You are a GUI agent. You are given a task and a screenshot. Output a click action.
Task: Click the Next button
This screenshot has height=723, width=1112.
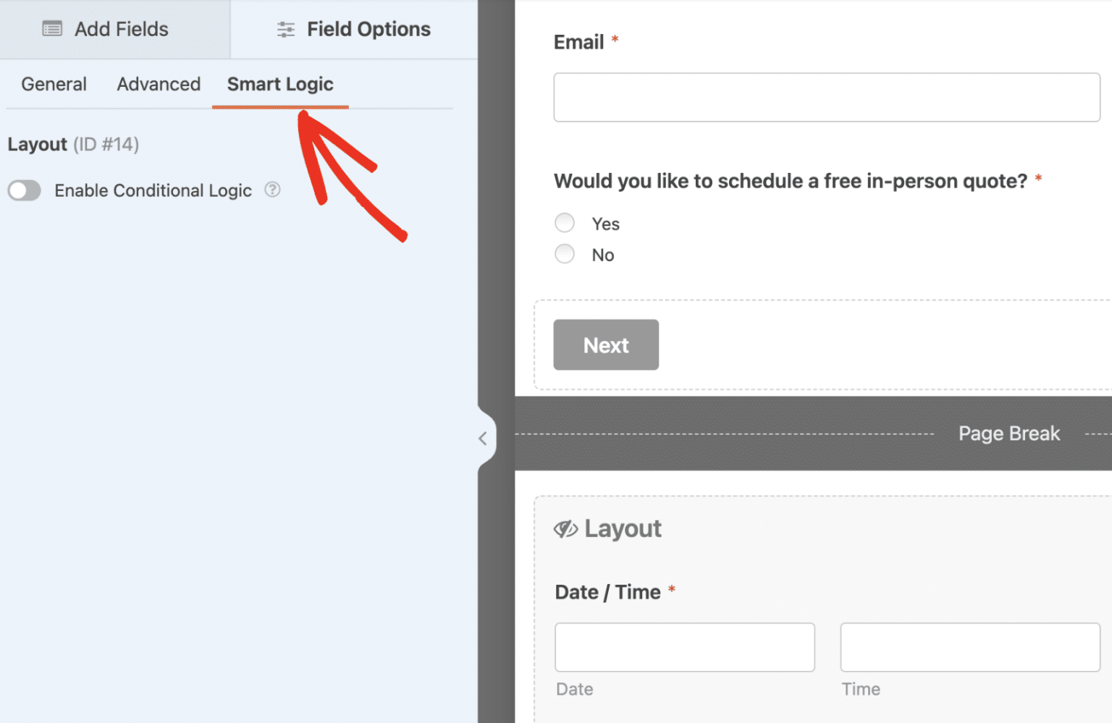point(605,344)
